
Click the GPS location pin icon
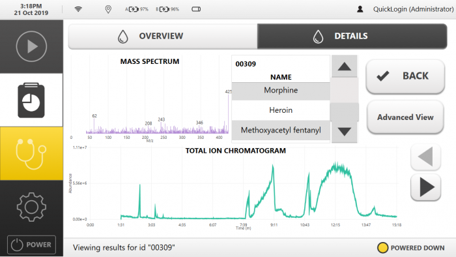pos(108,9)
